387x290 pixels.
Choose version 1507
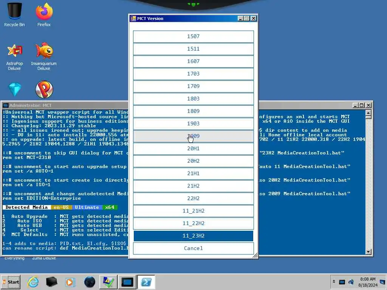(193, 37)
